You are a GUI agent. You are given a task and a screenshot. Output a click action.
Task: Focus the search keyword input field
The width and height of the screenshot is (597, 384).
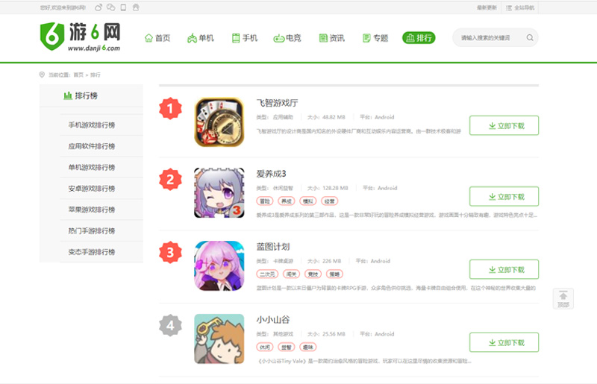(x=489, y=38)
